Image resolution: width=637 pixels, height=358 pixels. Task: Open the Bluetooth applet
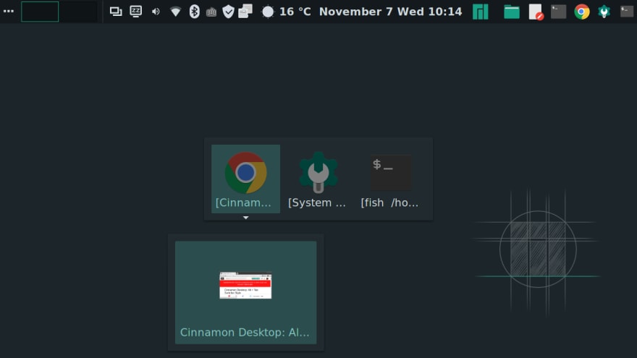(x=195, y=12)
